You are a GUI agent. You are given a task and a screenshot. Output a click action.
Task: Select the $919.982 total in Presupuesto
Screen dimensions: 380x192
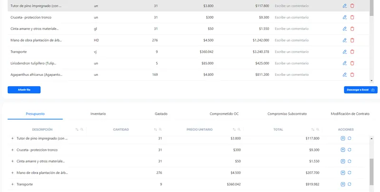tap(313, 184)
